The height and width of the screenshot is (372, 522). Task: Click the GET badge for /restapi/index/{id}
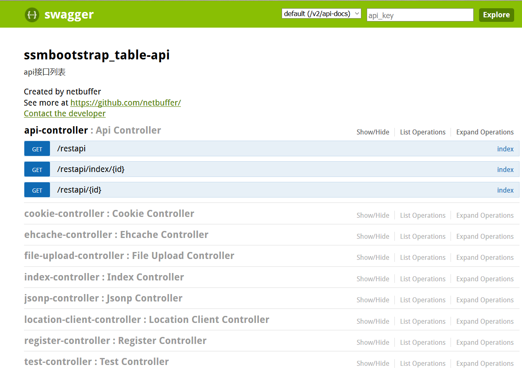37,170
